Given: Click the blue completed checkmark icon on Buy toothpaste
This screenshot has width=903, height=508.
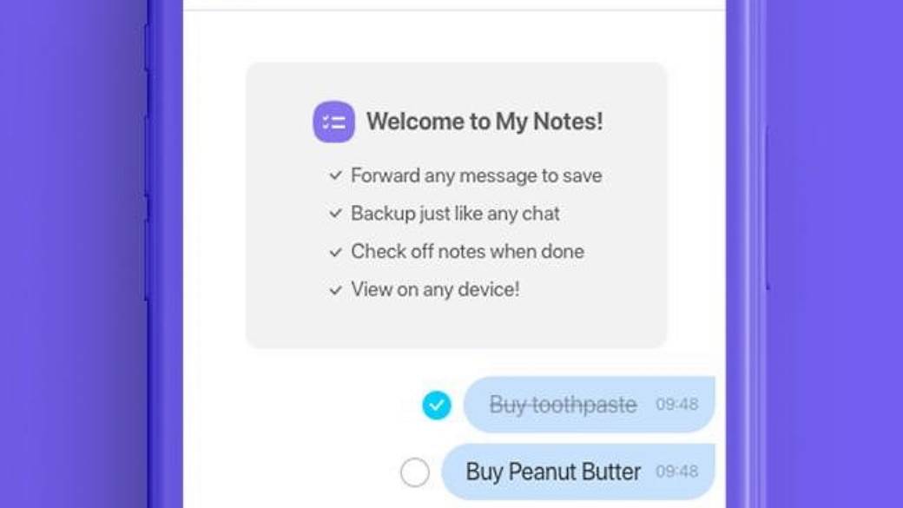Looking at the screenshot, I should (x=436, y=403).
